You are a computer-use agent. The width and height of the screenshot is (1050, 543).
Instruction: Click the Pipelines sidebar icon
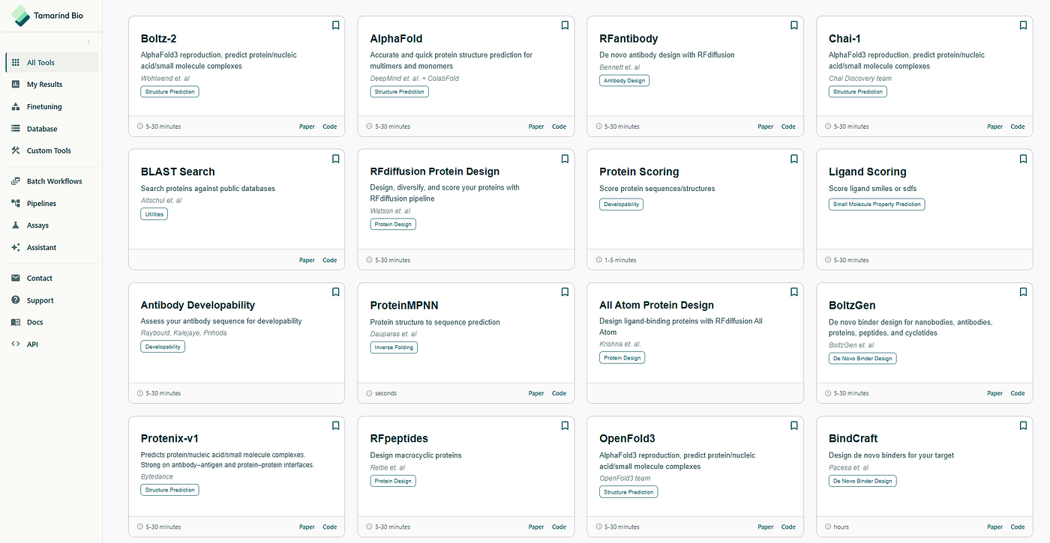16,203
